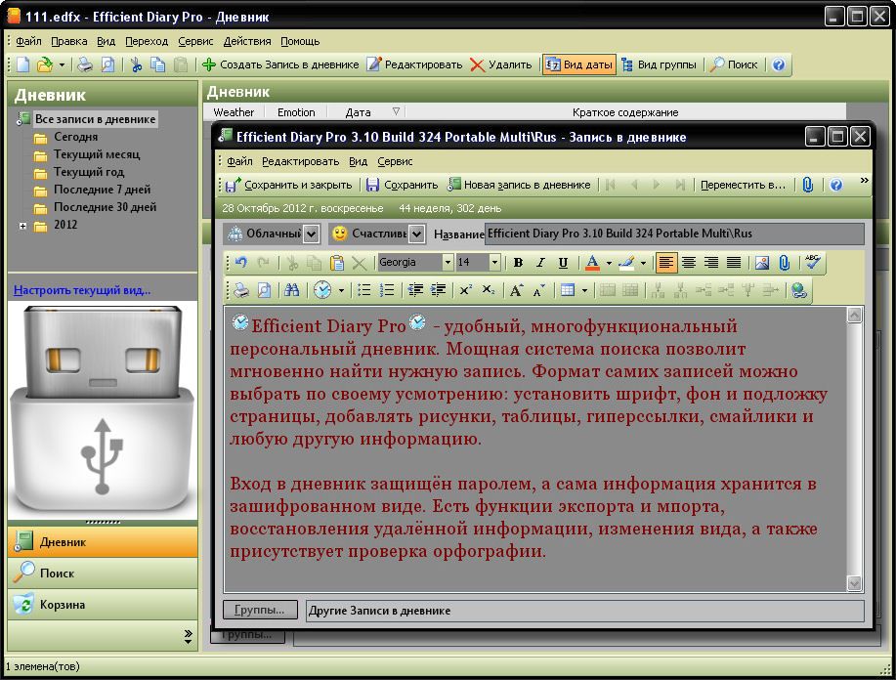Switch to Вид группы view
Image resolution: width=896 pixels, height=680 pixels.
[x=659, y=64]
